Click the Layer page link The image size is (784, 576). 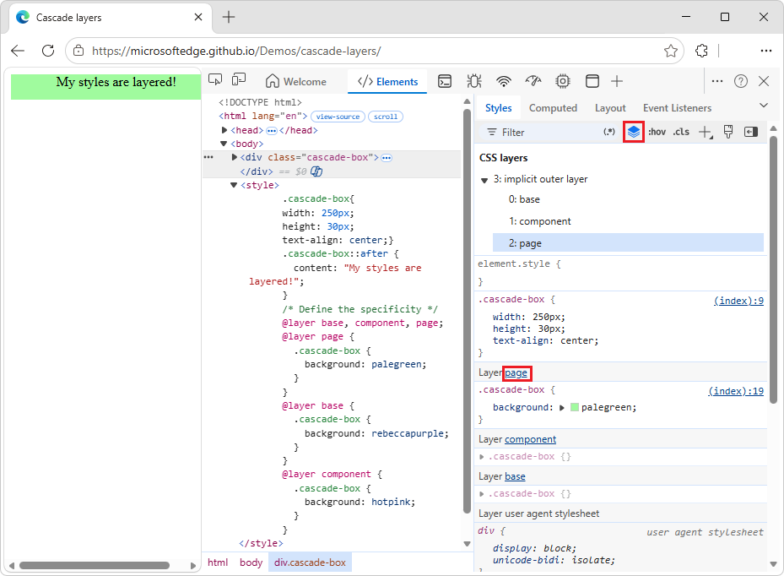tap(516, 372)
